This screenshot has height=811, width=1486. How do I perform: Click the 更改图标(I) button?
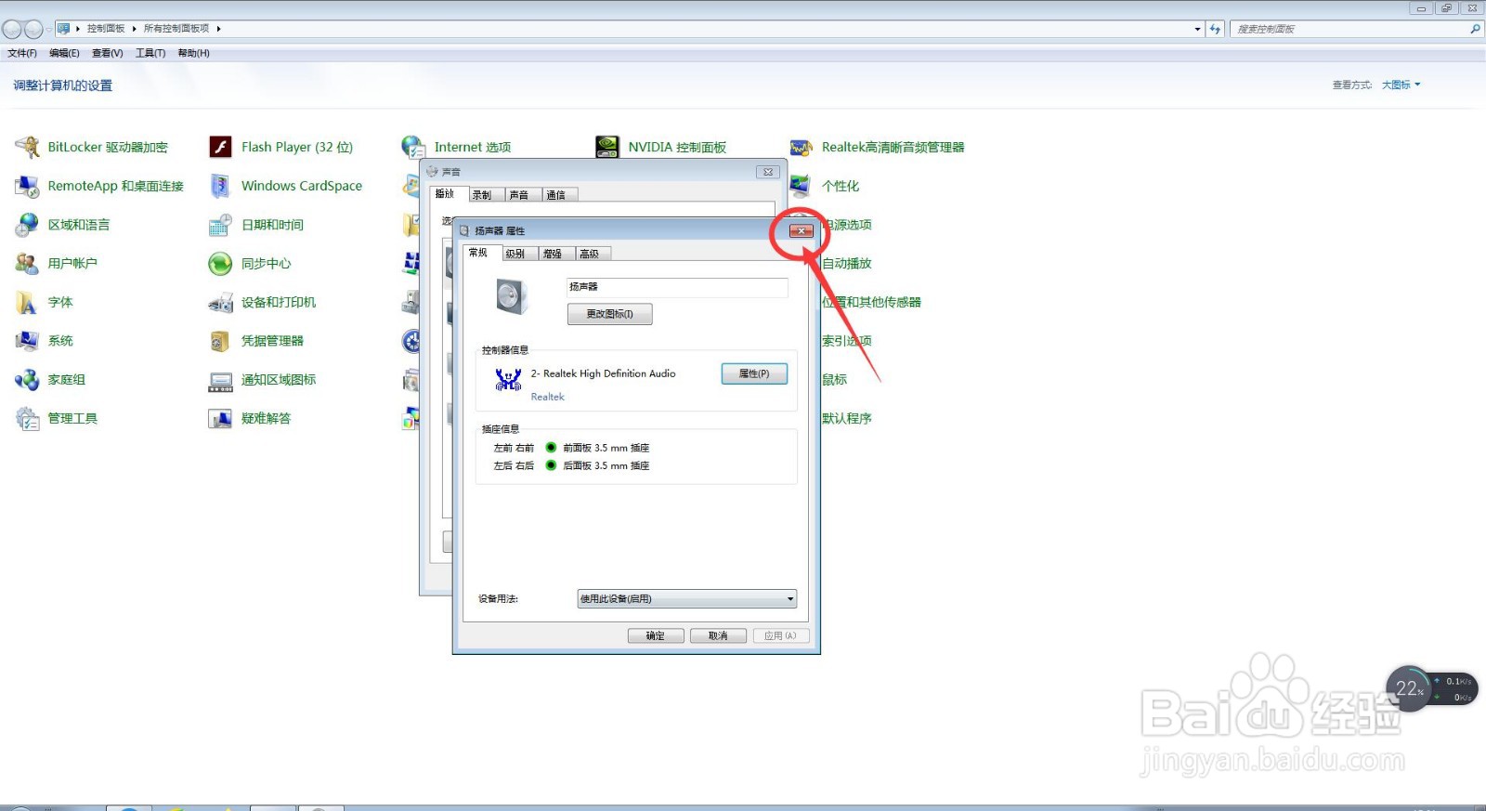tap(610, 314)
